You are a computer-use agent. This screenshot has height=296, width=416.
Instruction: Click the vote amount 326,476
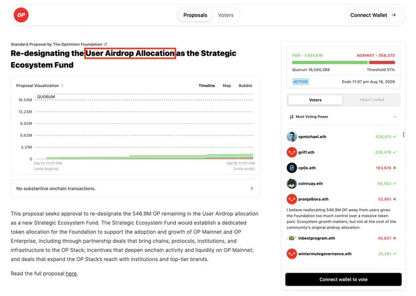[x=383, y=153]
